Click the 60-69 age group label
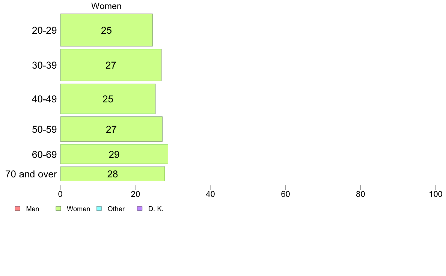 44,154
